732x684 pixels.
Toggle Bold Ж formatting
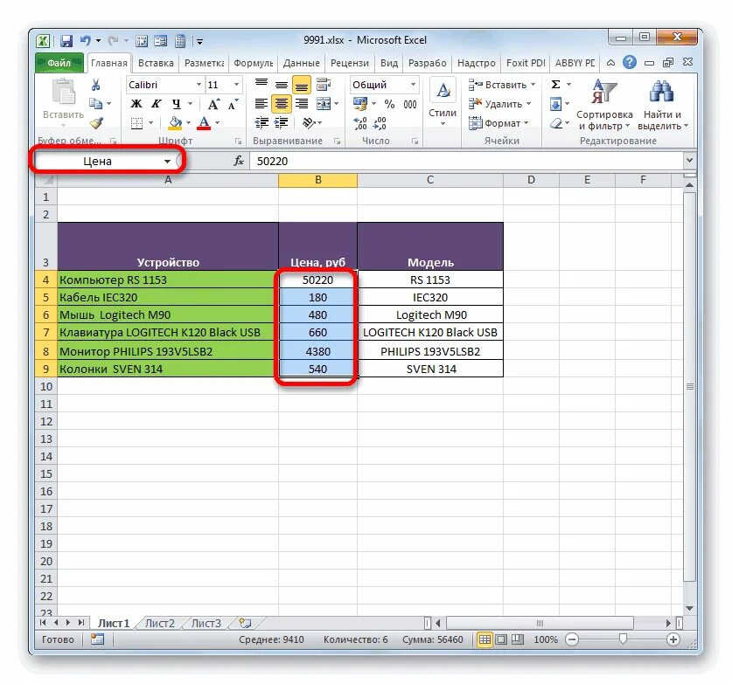tap(136, 104)
